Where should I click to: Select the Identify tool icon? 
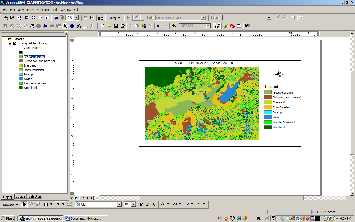[72, 26]
